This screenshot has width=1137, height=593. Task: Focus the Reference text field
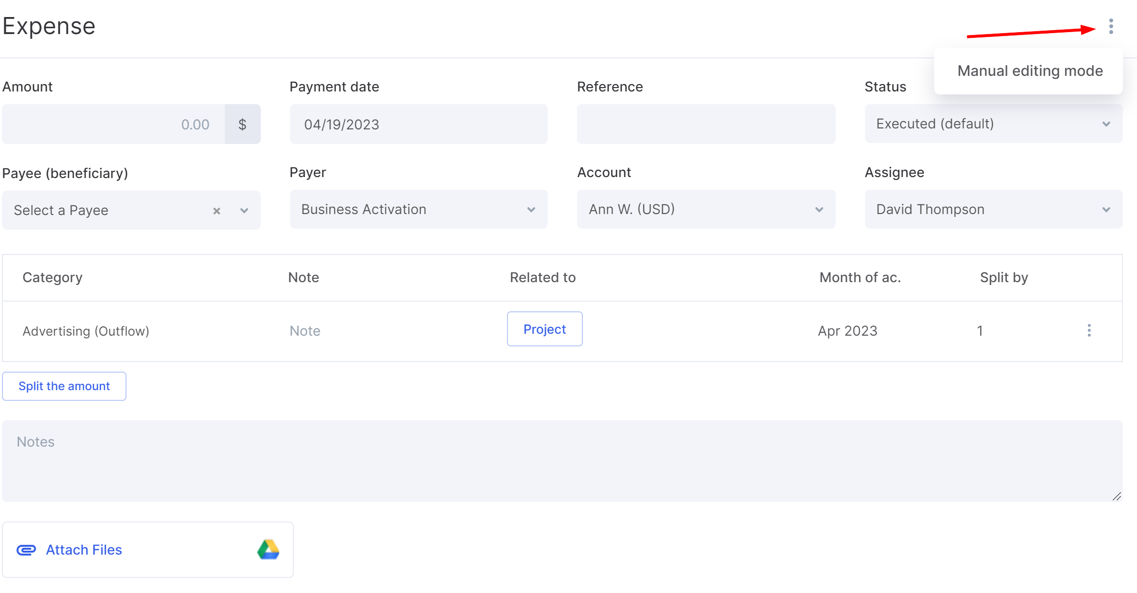[x=705, y=125]
